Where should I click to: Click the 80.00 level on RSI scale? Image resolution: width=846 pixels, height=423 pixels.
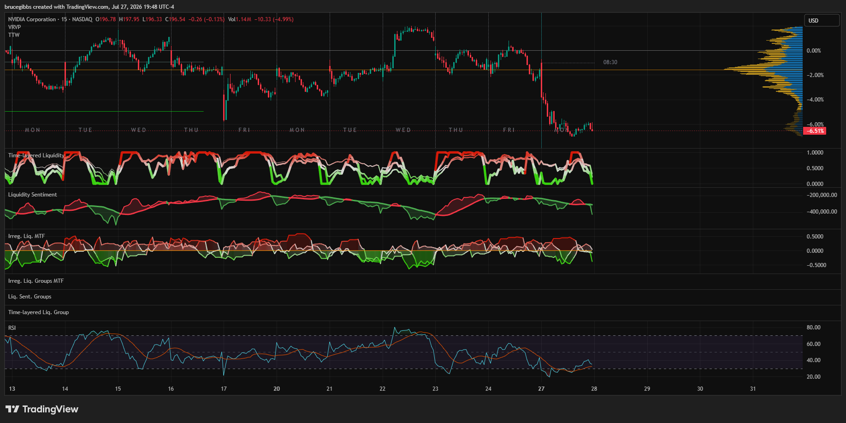[814, 328]
